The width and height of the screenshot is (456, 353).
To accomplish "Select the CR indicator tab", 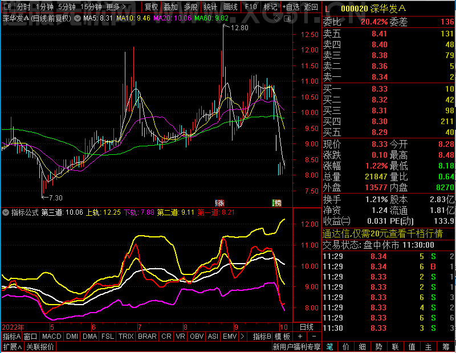I will click(166, 336).
